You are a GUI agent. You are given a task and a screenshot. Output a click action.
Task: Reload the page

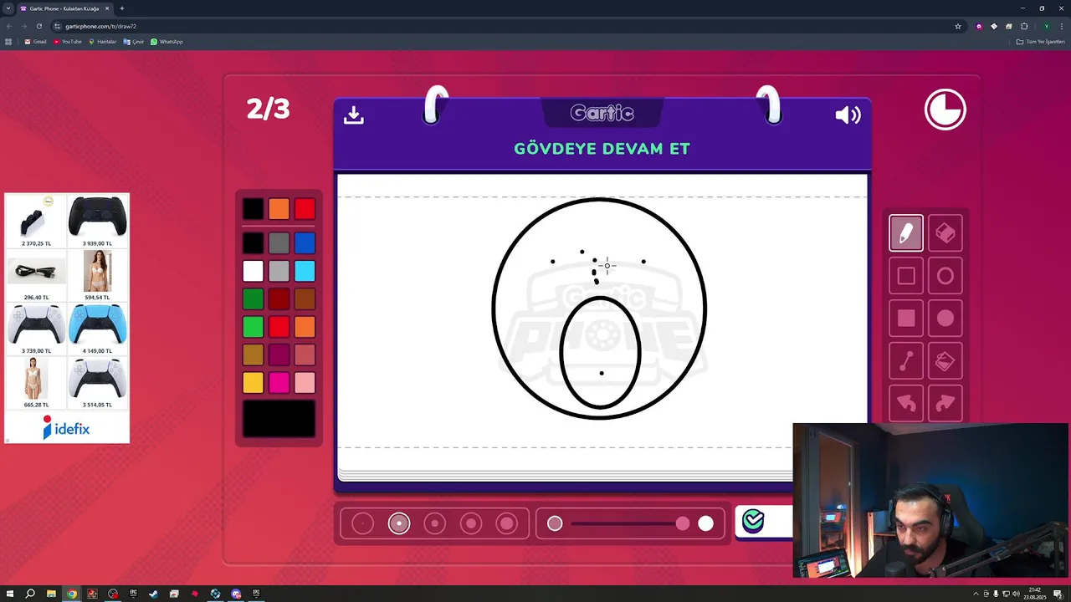pos(38,26)
